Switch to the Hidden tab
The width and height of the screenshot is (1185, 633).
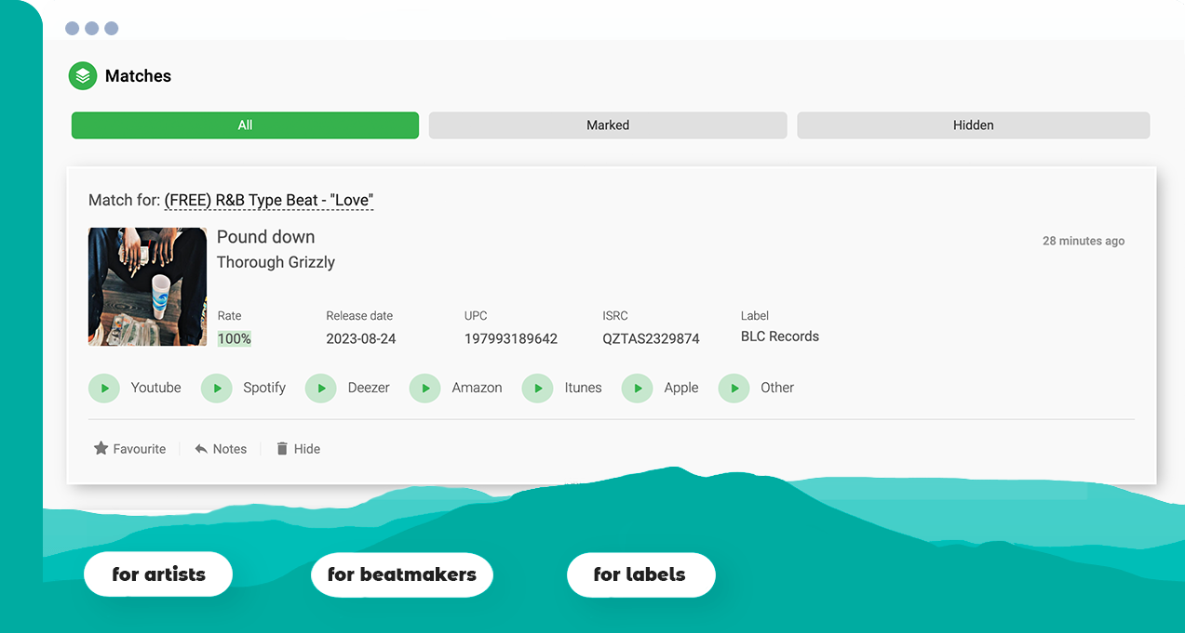973,125
